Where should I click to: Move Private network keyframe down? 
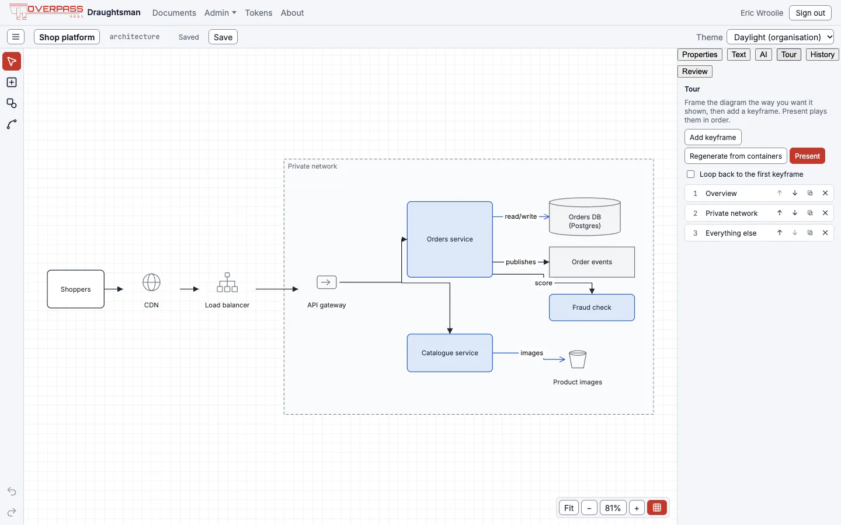(x=795, y=213)
